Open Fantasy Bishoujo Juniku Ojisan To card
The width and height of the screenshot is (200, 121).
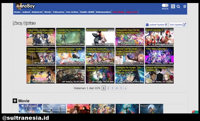(x=70, y=55)
